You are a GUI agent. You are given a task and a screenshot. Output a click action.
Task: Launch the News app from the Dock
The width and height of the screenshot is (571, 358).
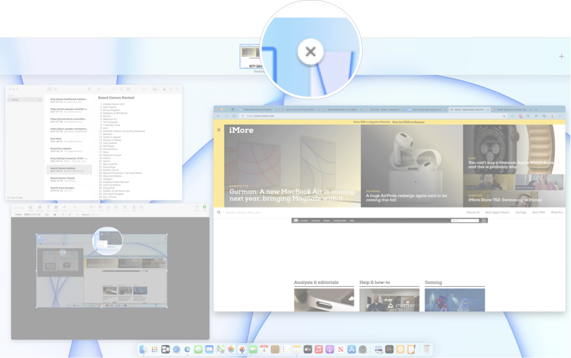coord(341,349)
